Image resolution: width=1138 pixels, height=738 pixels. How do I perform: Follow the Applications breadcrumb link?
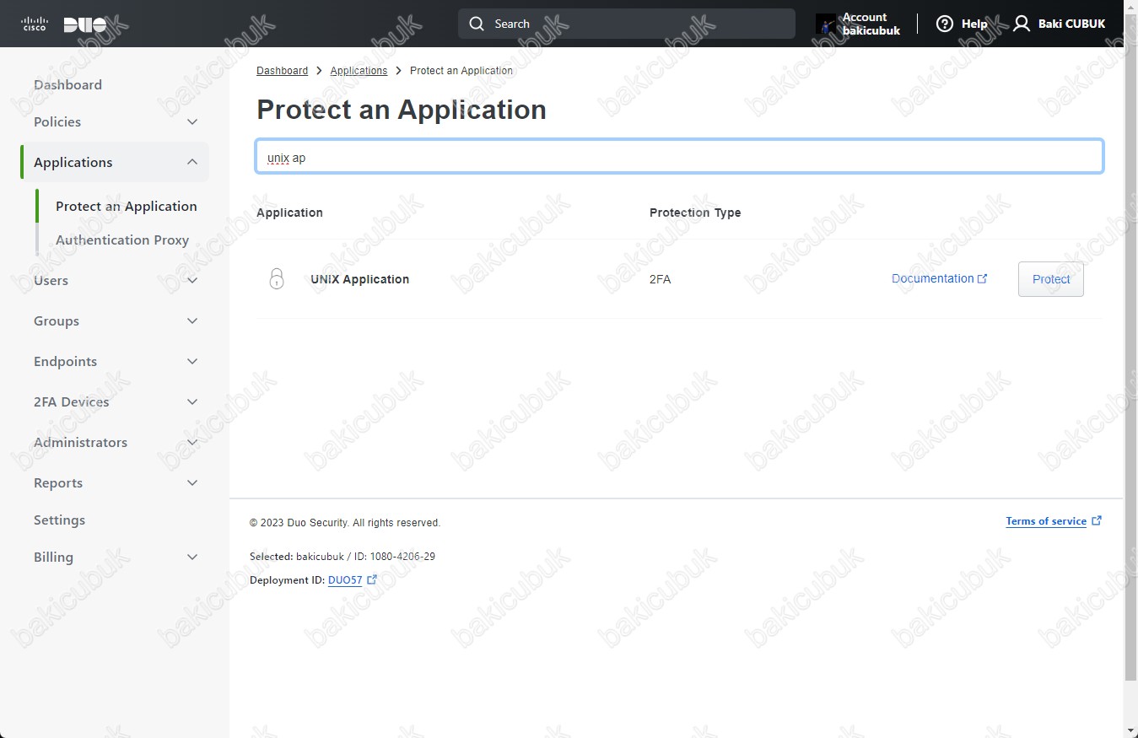click(359, 71)
